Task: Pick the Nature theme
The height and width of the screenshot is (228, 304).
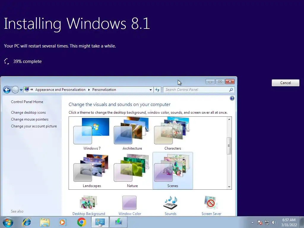Action: click(x=132, y=171)
